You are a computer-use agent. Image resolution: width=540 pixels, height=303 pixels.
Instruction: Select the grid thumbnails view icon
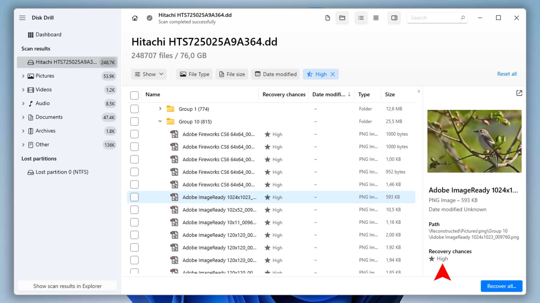click(376, 18)
